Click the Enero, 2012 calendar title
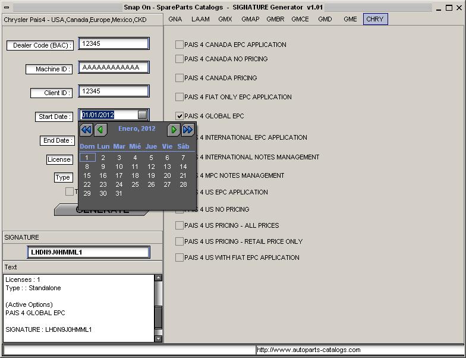466x358 pixels. click(137, 128)
